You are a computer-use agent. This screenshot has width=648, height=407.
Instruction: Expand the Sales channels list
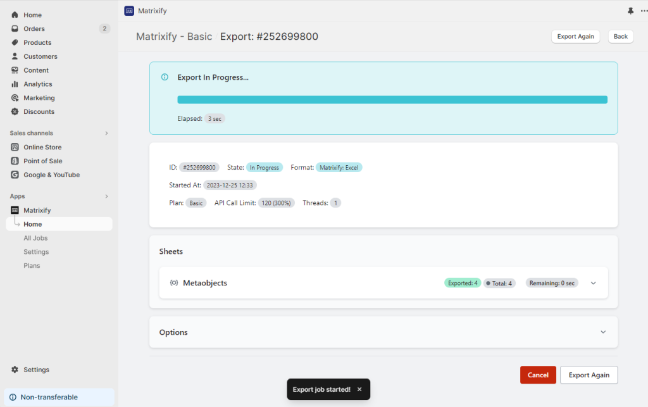pos(106,133)
